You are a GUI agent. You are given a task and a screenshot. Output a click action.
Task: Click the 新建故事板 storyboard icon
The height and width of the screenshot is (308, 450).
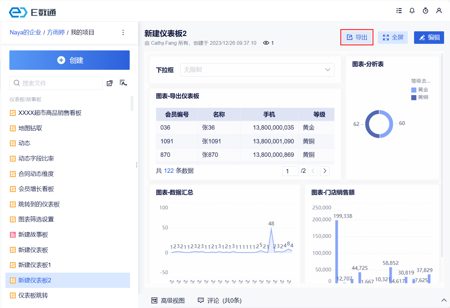pyautogui.click(x=13, y=235)
